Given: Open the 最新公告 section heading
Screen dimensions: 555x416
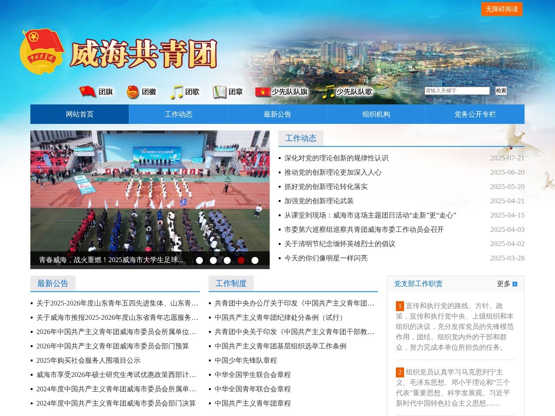Looking at the screenshot, I should pos(53,283).
